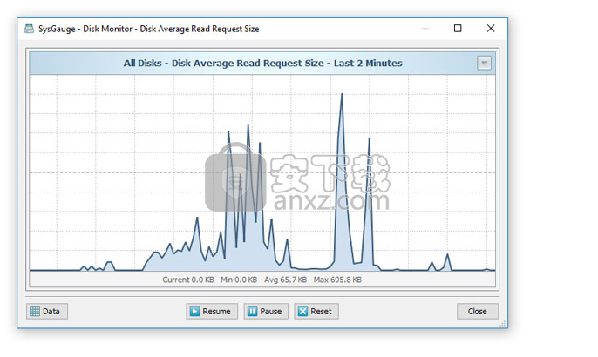598x357 pixels.
Task: Click the chart title 'All Disks - Disk Average Read Request Size'
Action: click(x=223, y=64)
